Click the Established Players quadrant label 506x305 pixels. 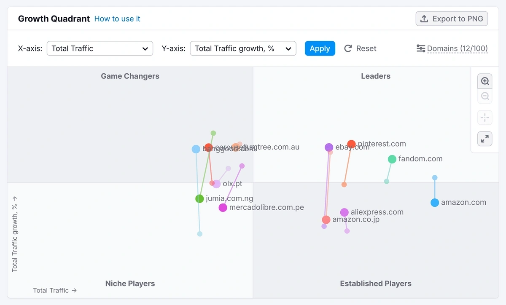376,284
